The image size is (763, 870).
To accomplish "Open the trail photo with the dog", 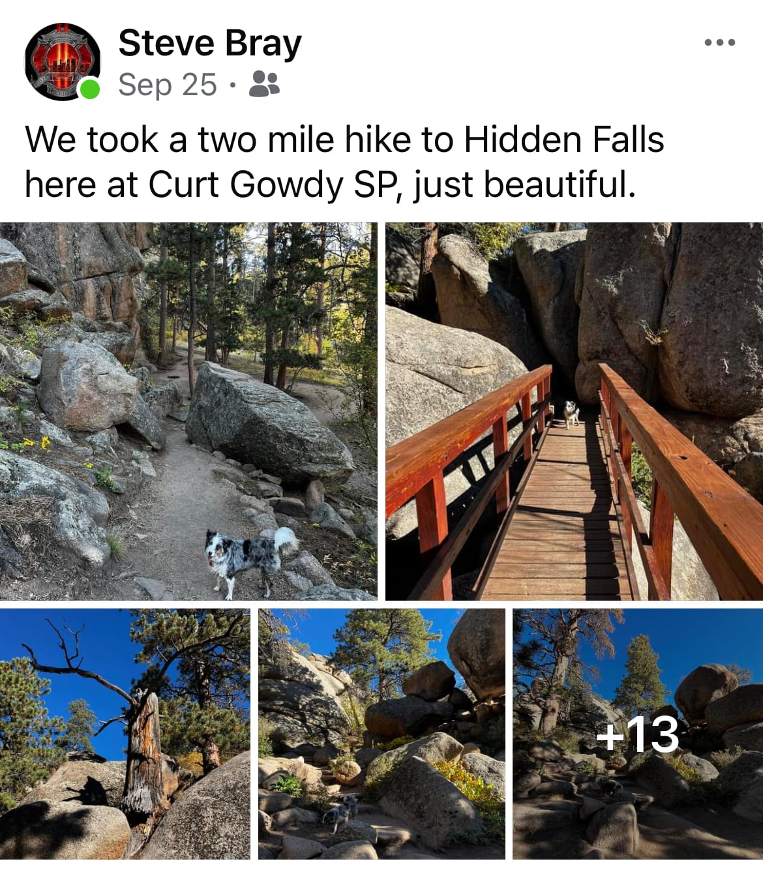I will tap(188, 411).
